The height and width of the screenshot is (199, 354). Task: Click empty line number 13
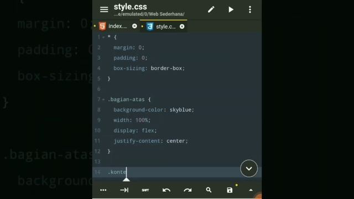click(x=97, y=162)
